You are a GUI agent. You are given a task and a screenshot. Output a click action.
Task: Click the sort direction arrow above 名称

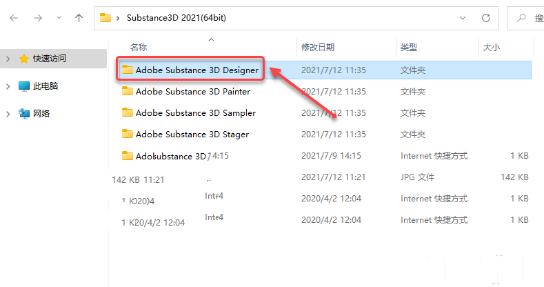[x=211, y=40]
